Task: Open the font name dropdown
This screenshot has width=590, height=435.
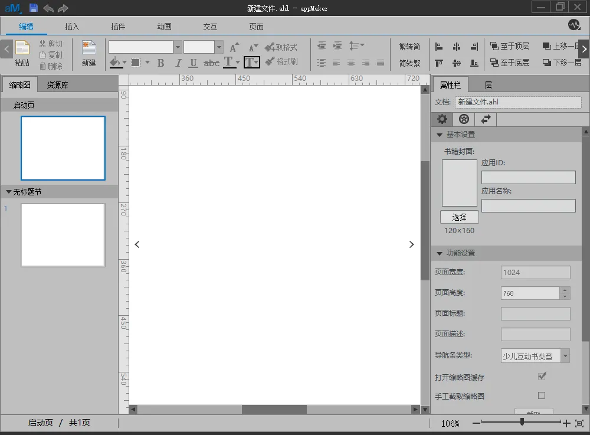Action: click(178, 47)
